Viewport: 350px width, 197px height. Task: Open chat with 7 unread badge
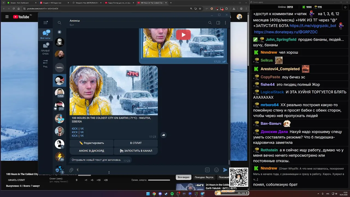click(x=59, y=144)
